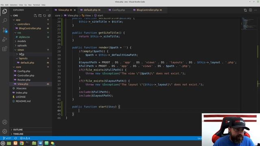
Task: Open Controller.php in explorer
Action: coord(26,75)
